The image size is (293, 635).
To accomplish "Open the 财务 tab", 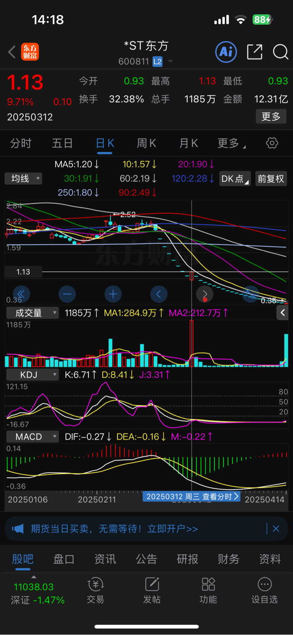I will [229, 559].
